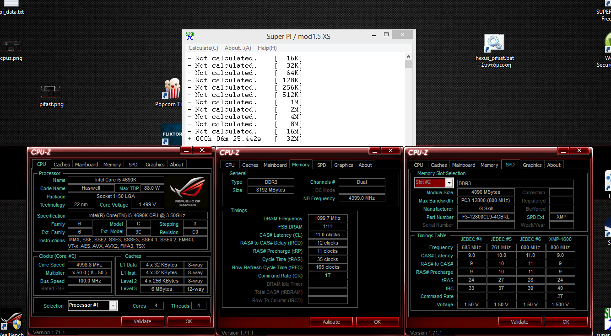Open the pi_data.txt desktop file
Screen dimensions: 611x336
[11, 4]
